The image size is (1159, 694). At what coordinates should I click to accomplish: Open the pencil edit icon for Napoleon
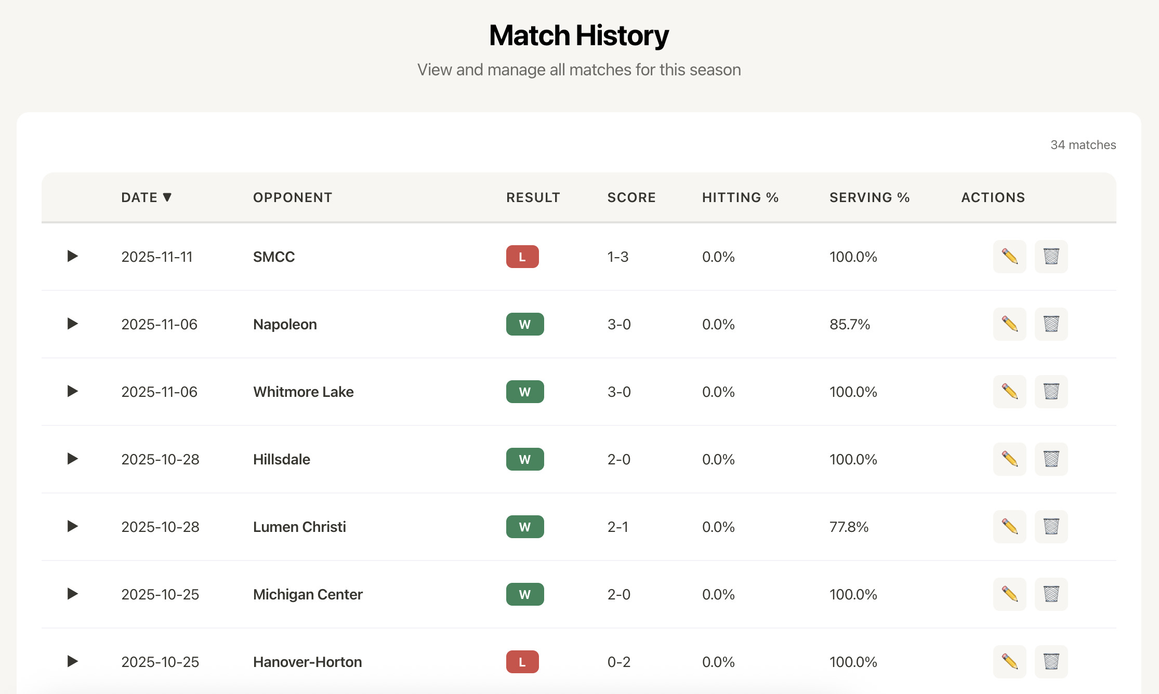(x=1009, y=324)
